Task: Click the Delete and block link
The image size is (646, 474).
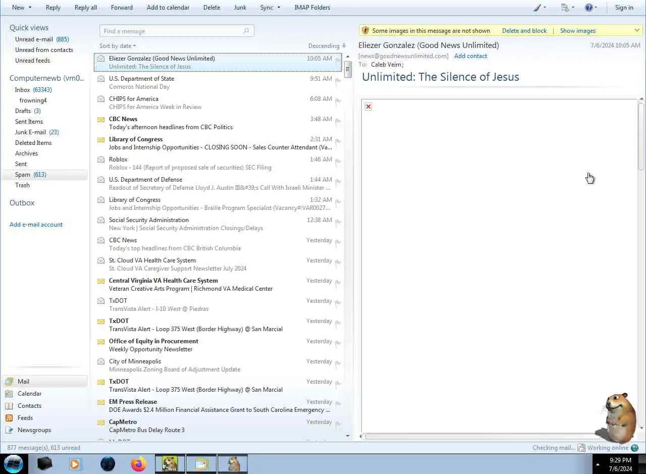Action: point(524,31)
